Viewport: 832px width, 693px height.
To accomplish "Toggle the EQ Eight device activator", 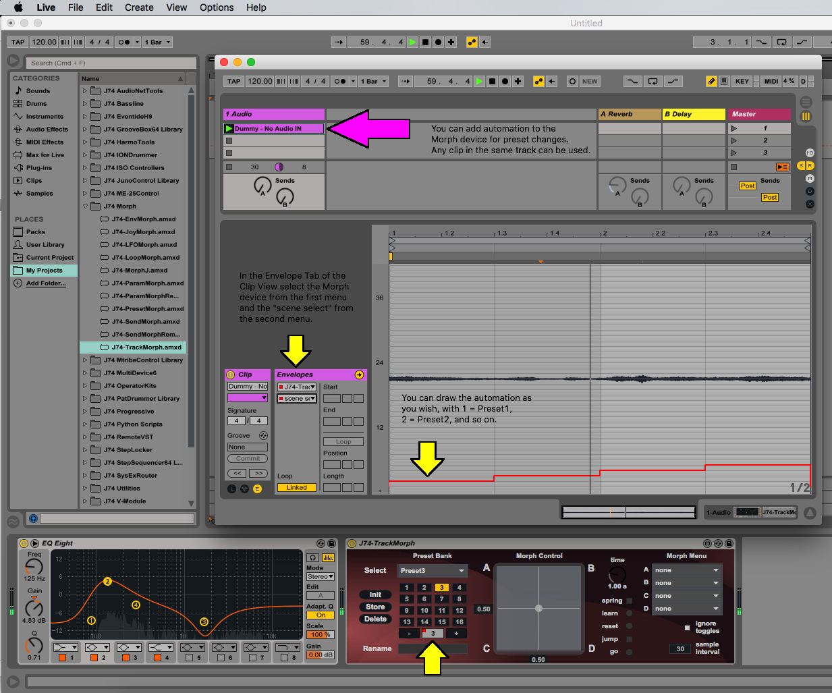I will click(24, 543).
